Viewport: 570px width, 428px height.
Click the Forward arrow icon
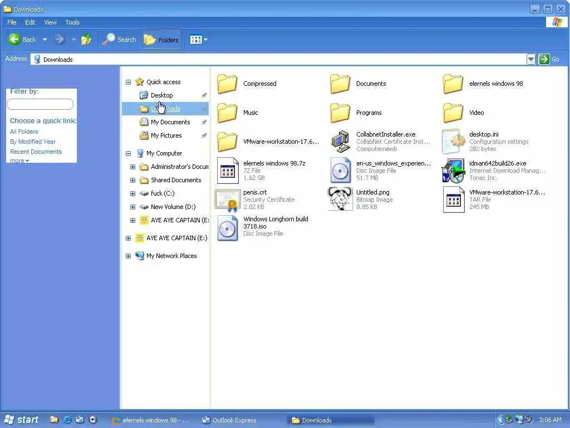pos(59,40)
